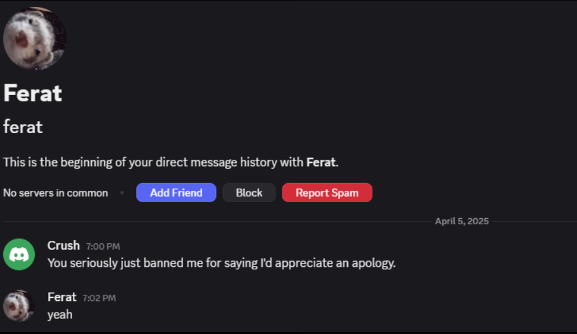Click the 7:00 PM message timestamp
Image resolution: width=577 pixels, height=334 pixels.
[103, 247]
